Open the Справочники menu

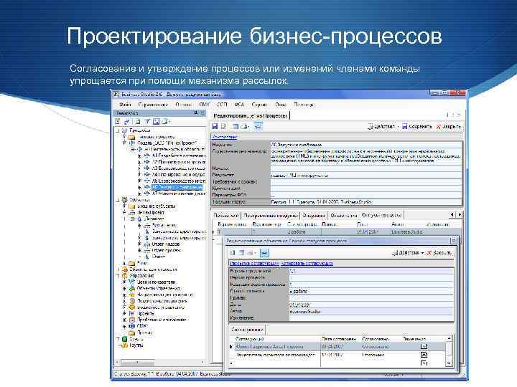[153, 105]
